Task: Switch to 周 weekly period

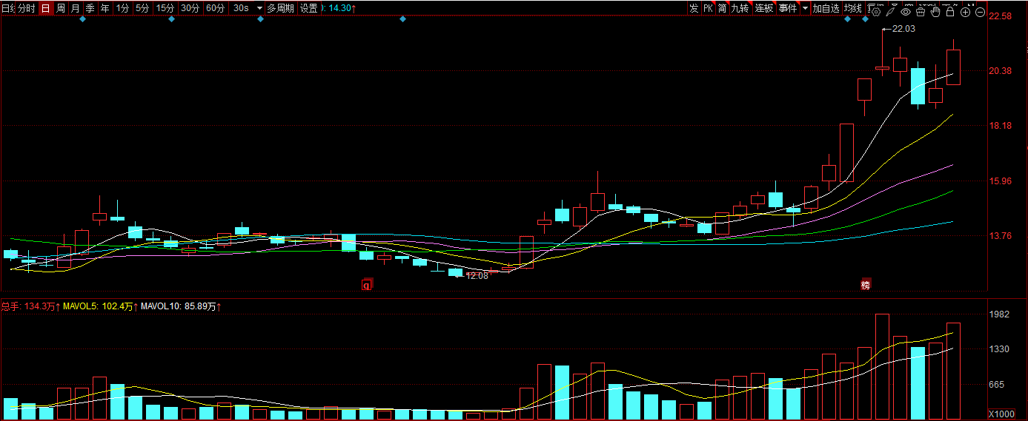Action: 61,8
